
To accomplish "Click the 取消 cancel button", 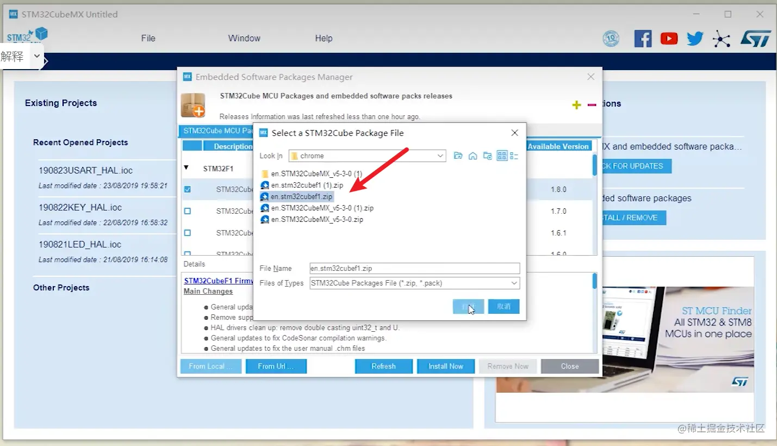I will pos(504,307).
